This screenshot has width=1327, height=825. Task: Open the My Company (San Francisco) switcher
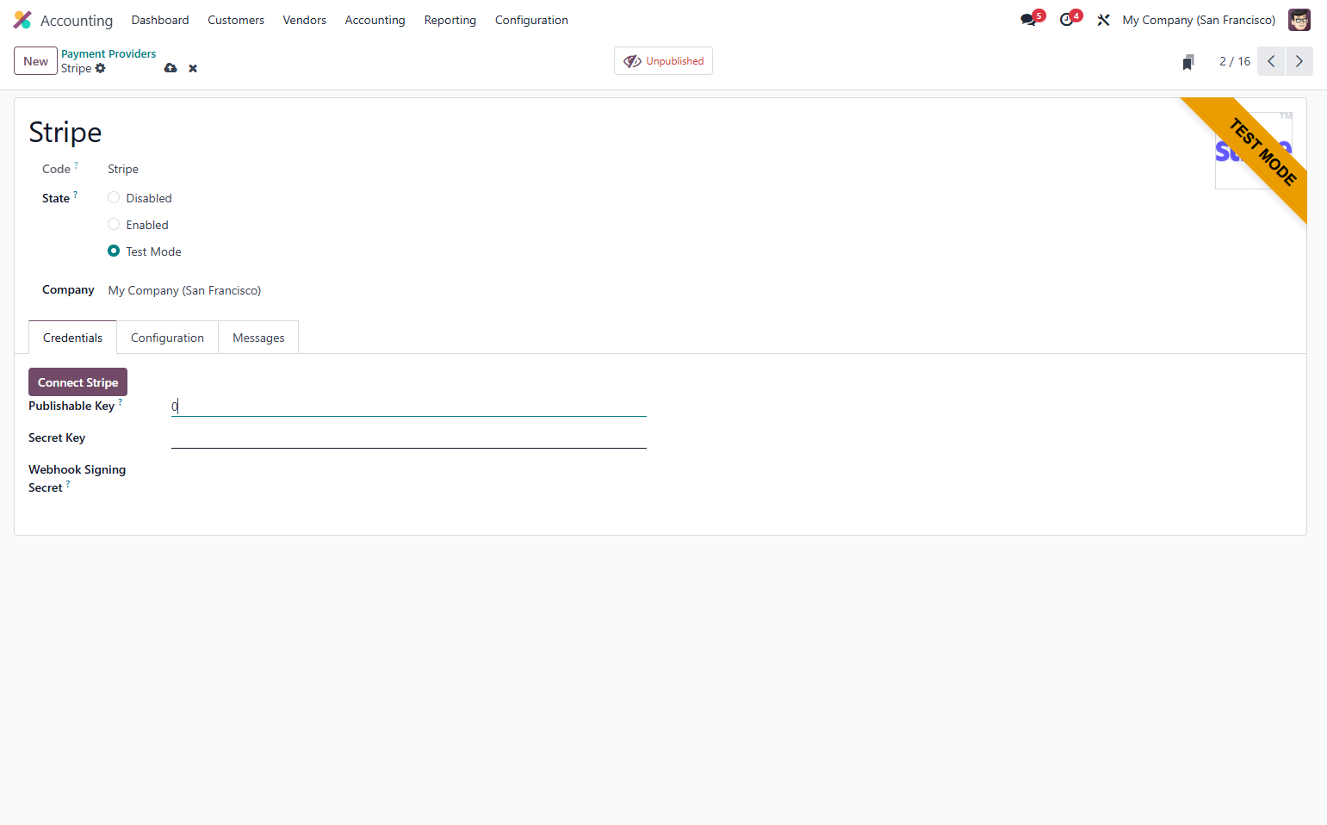pos(1199,20)
